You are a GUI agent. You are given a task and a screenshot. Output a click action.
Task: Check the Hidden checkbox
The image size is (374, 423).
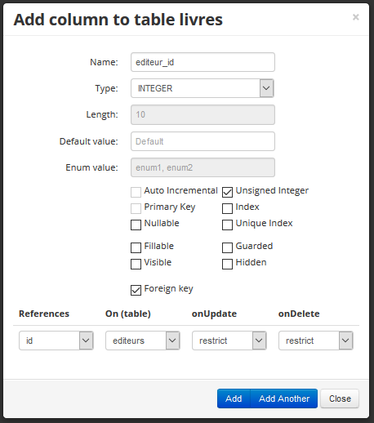[x=227, y=264]
